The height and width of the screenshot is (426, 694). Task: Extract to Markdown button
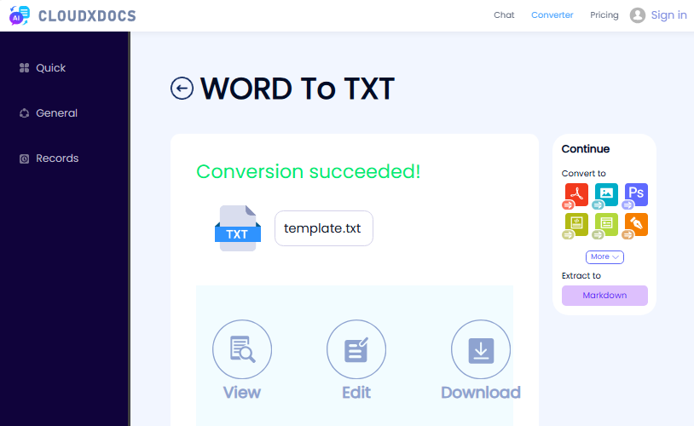click(604, 296)
